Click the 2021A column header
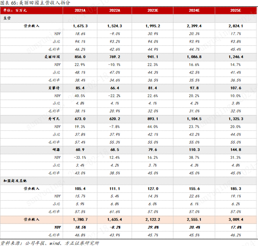Image resolution: width=258 pixels, height=246 pixels. click(x=80, y=10)
